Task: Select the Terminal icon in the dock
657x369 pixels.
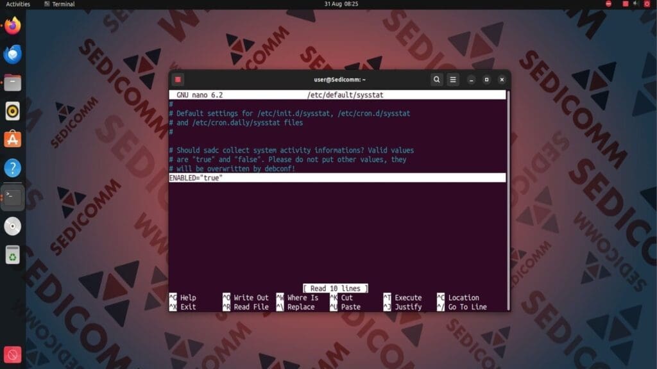Action: point(12,195)
